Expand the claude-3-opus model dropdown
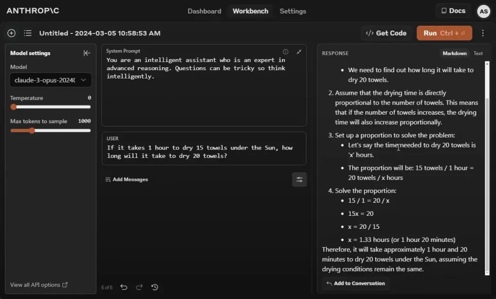496x299 pixels. (x=50, y=80)
